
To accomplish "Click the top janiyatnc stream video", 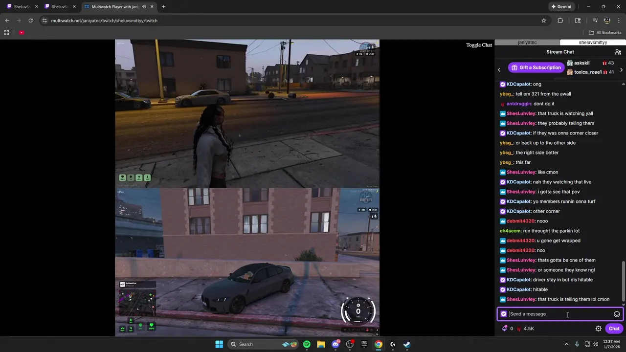I will click(x=247, y=113).
